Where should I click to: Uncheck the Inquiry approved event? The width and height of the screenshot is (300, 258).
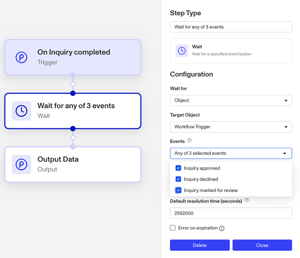[178, 168]
